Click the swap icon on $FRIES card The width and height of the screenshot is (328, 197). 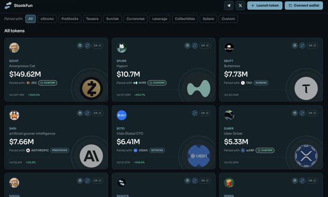click(x=302, y=181)
